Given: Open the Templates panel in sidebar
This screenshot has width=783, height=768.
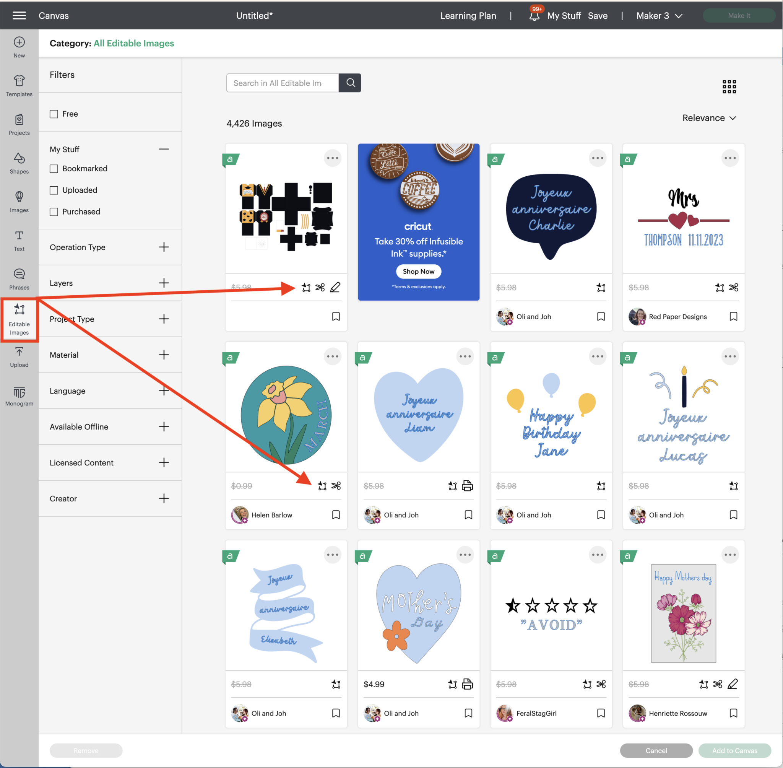Looking at the screenshot, I should 19,86.
